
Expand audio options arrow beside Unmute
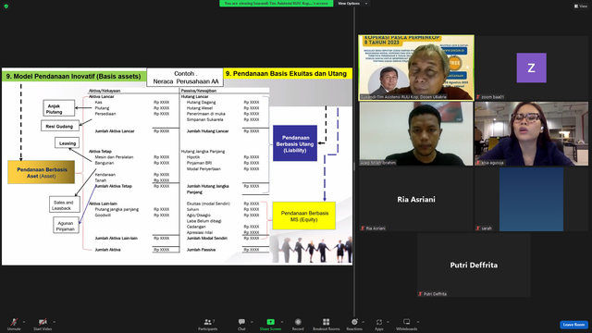(24, 322)
